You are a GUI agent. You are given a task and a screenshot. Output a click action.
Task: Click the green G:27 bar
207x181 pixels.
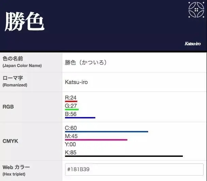click(x=72, y=110)
